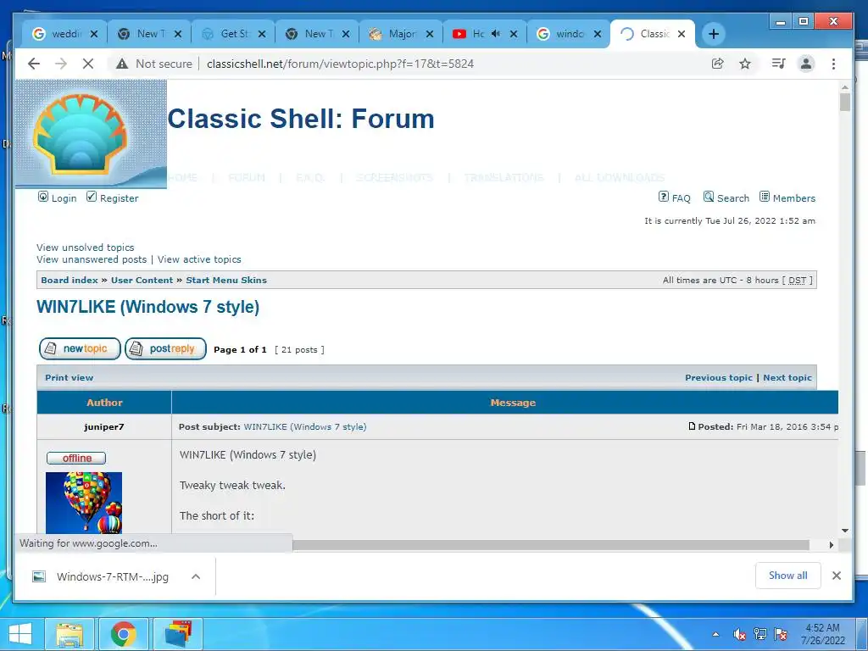Open Windows Start button
The width and height of the screenshot is (868, 651).
20,634
